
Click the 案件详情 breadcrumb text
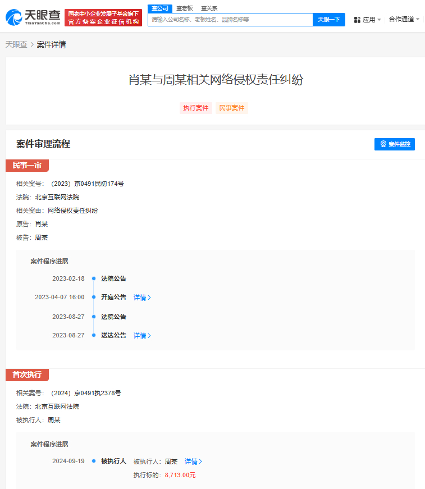tap(52, 44)
